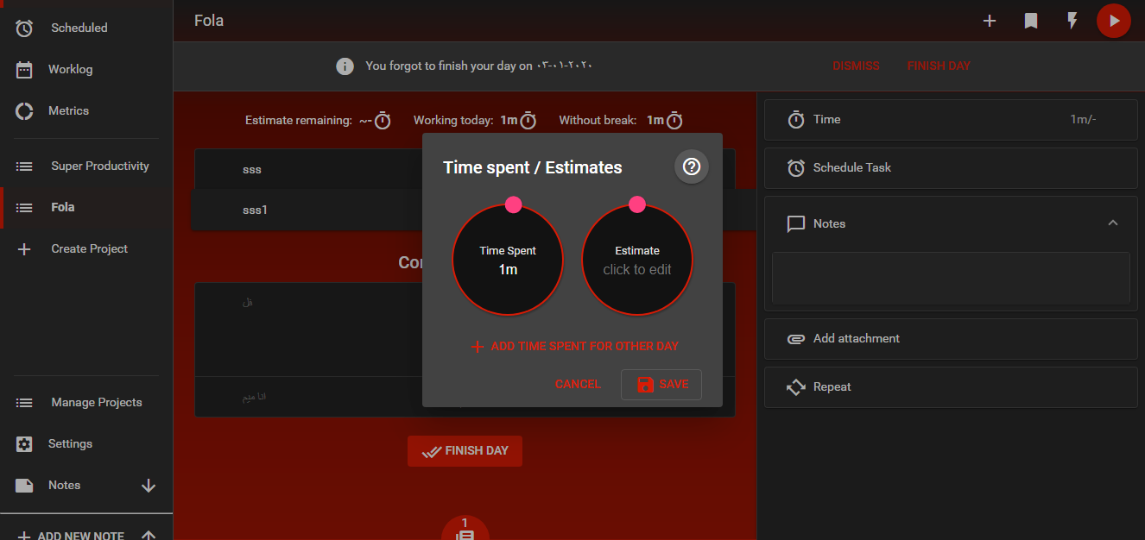Click the up arrow beside Add New Note

pyautogui.click(x=149, y=535)
